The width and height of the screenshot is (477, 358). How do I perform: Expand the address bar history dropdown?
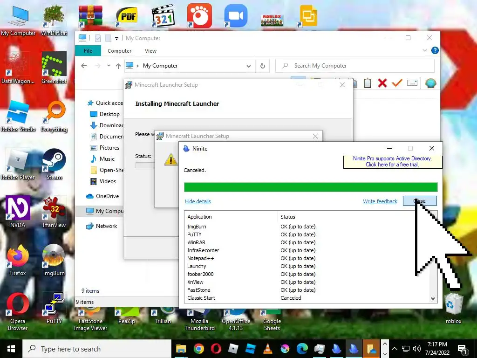click(x=249, y=66)
